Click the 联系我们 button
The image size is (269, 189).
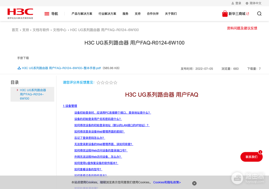[x=251, y=157]
